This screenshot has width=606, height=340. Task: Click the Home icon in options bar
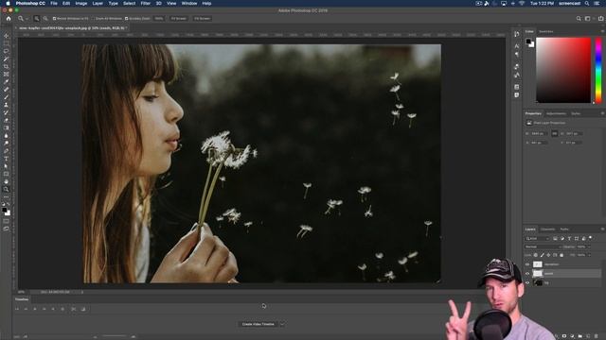(9, 18)
